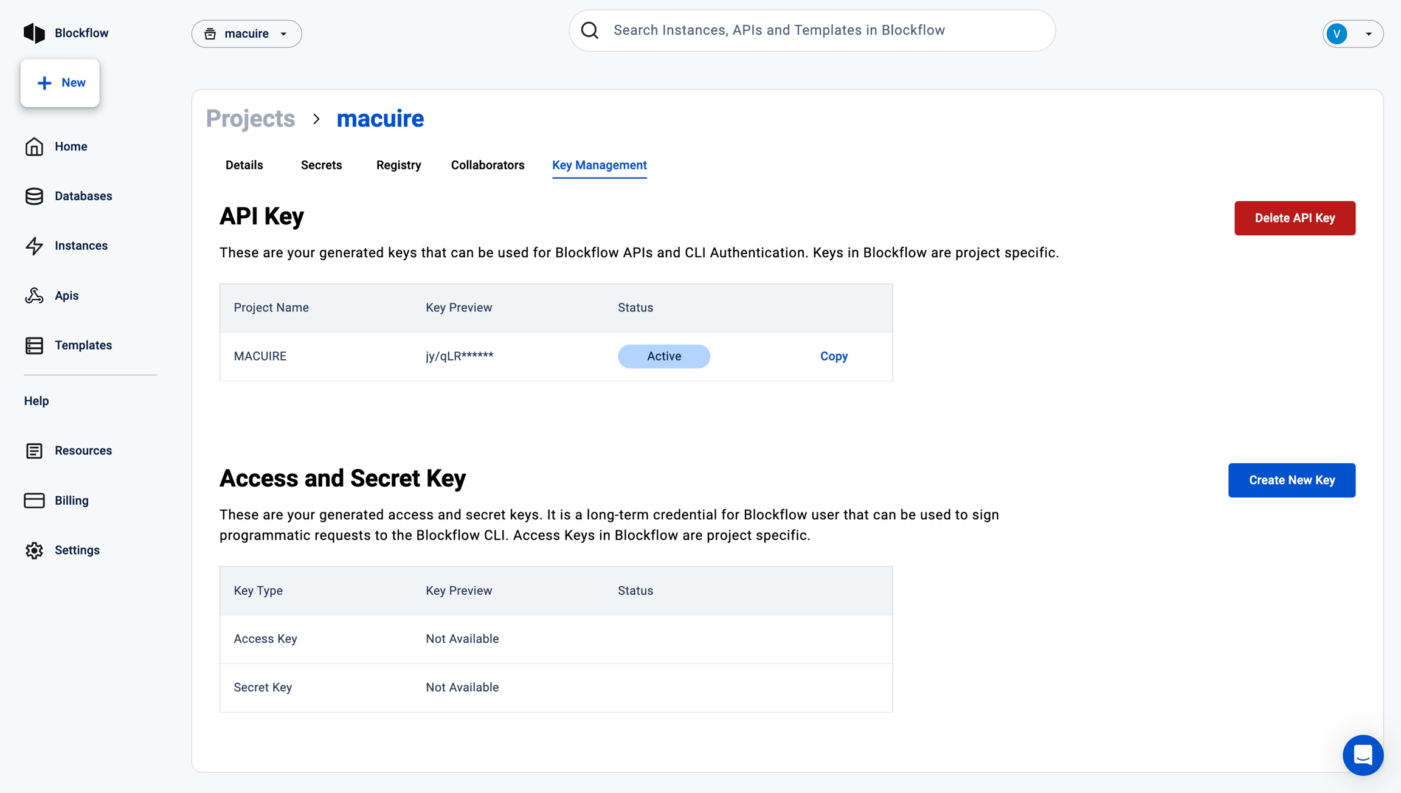This screenshot has width=1401, height=793.
Task: Open the Resources icon in Help
Action: [x=34, y=451]
